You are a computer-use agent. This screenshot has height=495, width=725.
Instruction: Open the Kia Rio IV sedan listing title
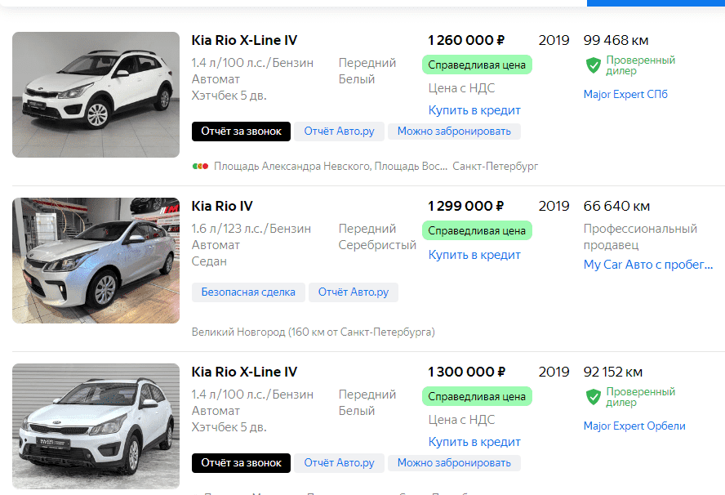[222, 206]
